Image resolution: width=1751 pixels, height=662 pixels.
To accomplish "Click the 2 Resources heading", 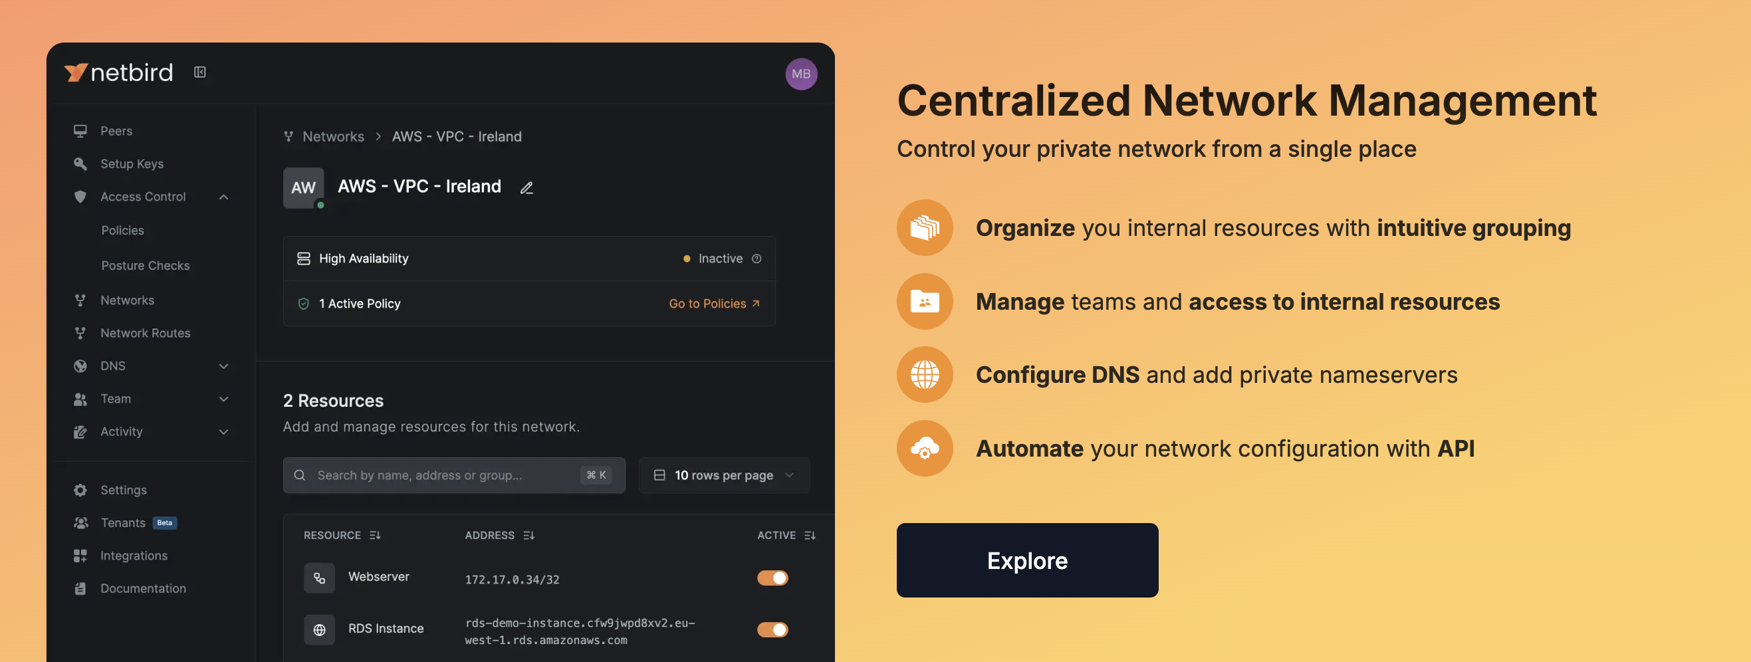I will (x=333, y=401).
